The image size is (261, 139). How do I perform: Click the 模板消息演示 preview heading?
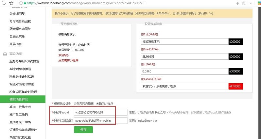coord(67,34)
